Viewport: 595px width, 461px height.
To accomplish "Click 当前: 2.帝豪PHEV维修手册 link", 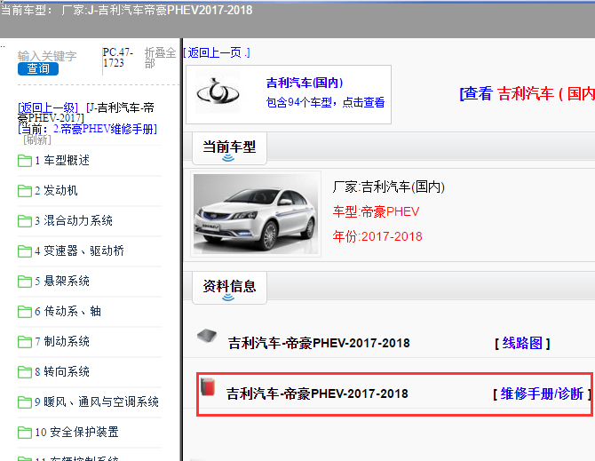I will [x=87, y=129].
